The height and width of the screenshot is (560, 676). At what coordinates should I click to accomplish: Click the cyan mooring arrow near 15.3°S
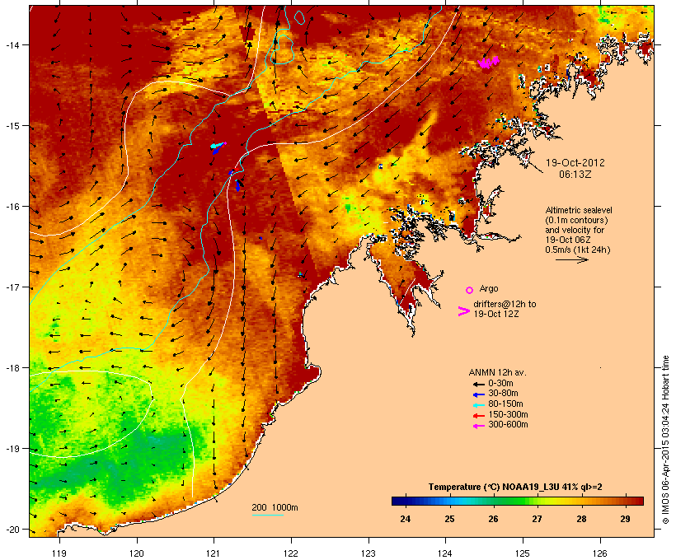click(218, 145)
